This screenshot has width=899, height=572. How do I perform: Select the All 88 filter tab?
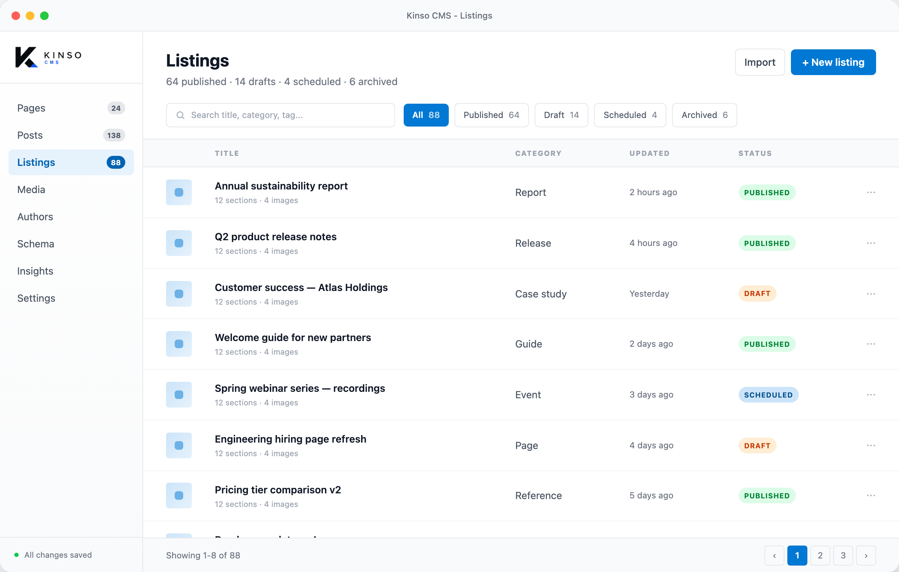tap(426, 115)
